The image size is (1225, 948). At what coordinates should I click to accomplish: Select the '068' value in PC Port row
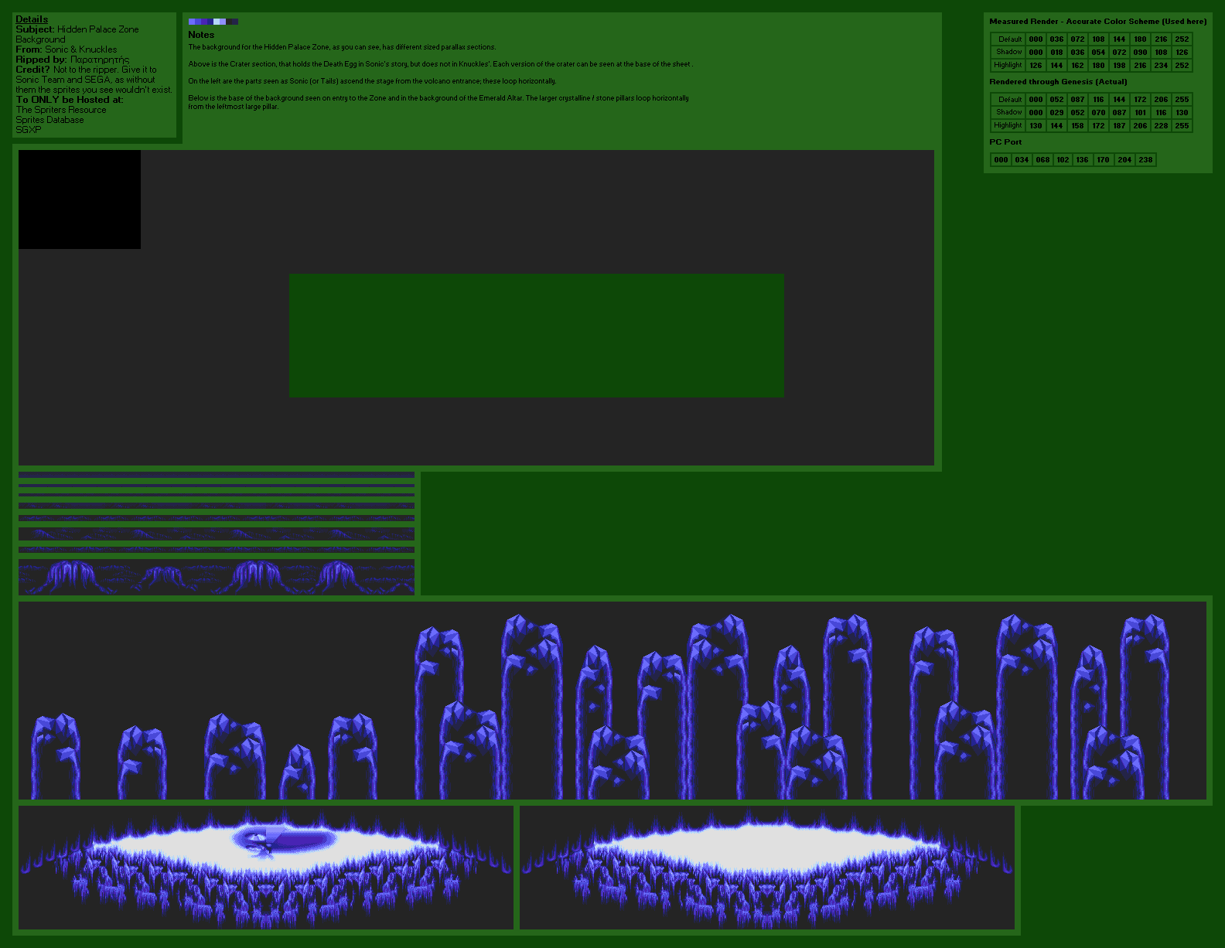1042,160
